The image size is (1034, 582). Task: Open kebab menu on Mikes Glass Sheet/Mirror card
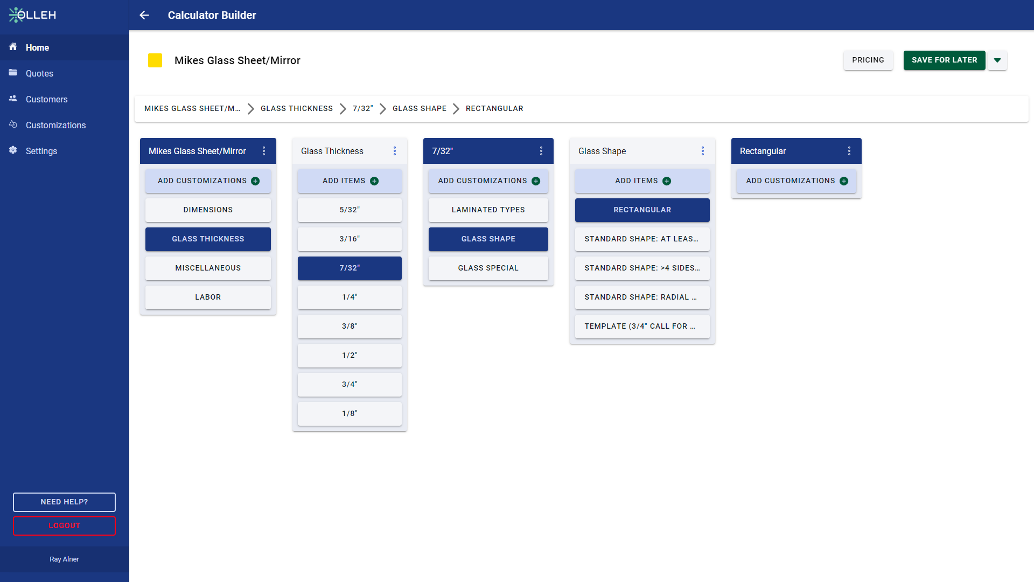(x=264, y=151)
